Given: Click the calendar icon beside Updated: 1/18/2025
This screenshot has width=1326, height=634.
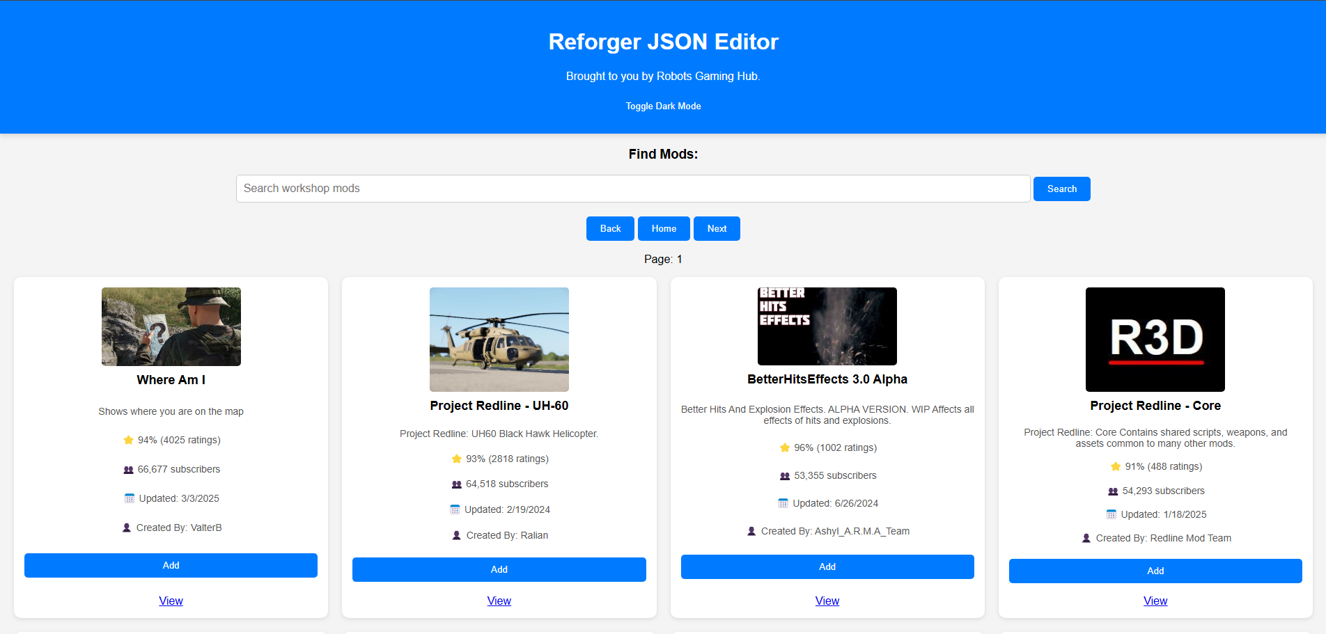Looking at the screenshot, I should pyautogui.click(x=1111, y=514).
